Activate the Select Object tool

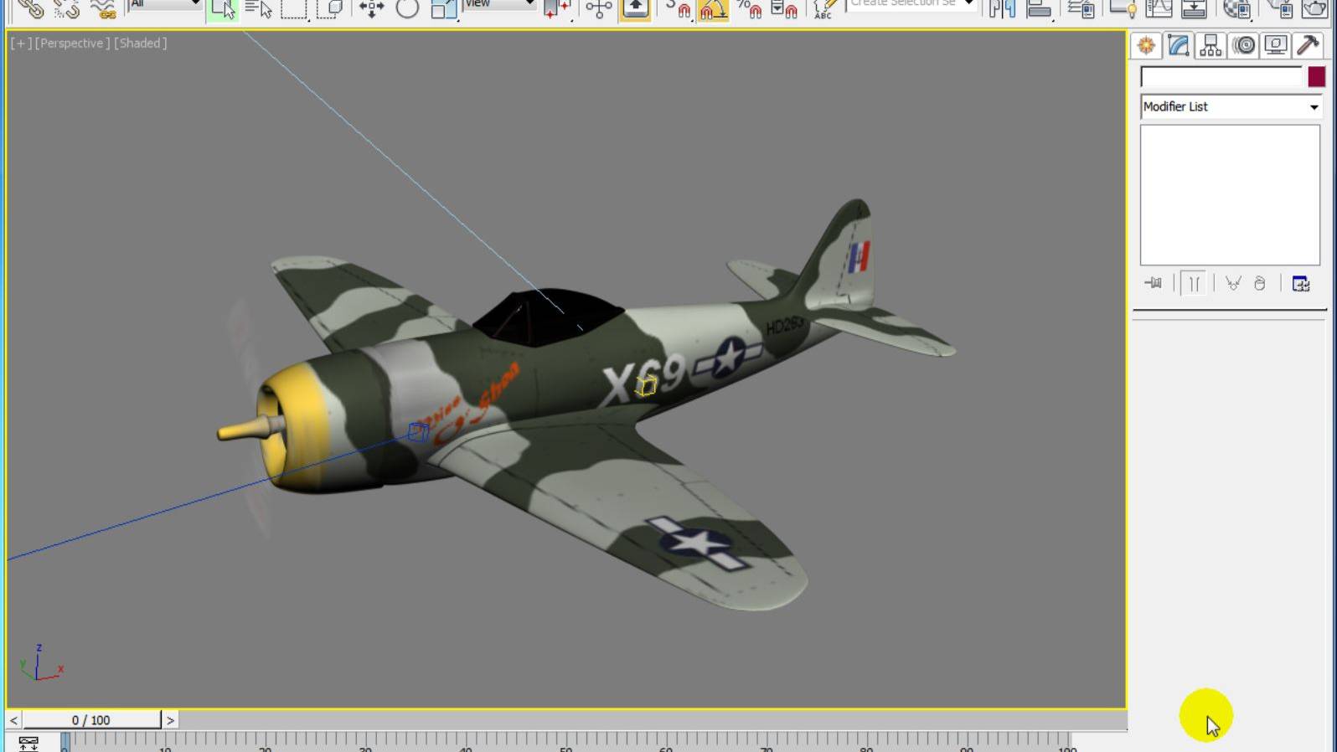pyautogui.click(x=223, y=8)
